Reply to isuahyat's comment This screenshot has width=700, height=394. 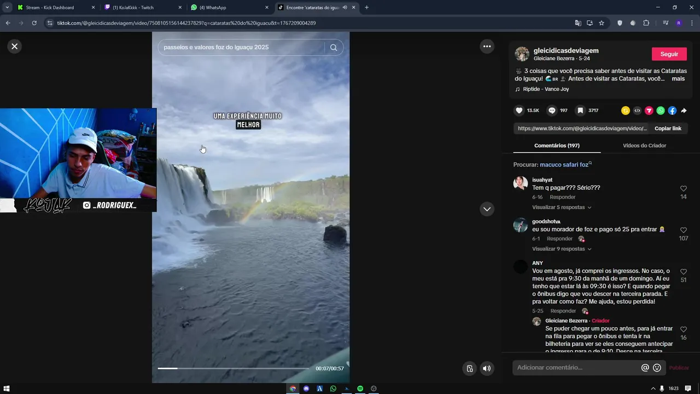click(x=563, y=197)
